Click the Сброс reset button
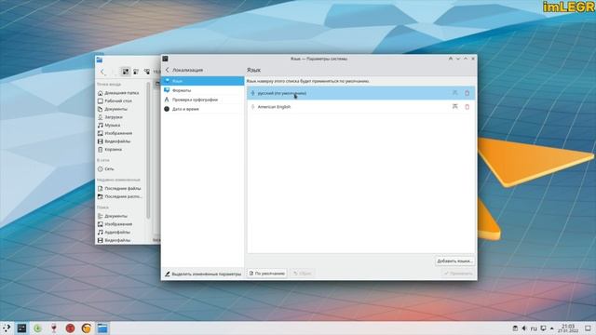This screenshot has width=596, height=335. (x=303, y=273)
